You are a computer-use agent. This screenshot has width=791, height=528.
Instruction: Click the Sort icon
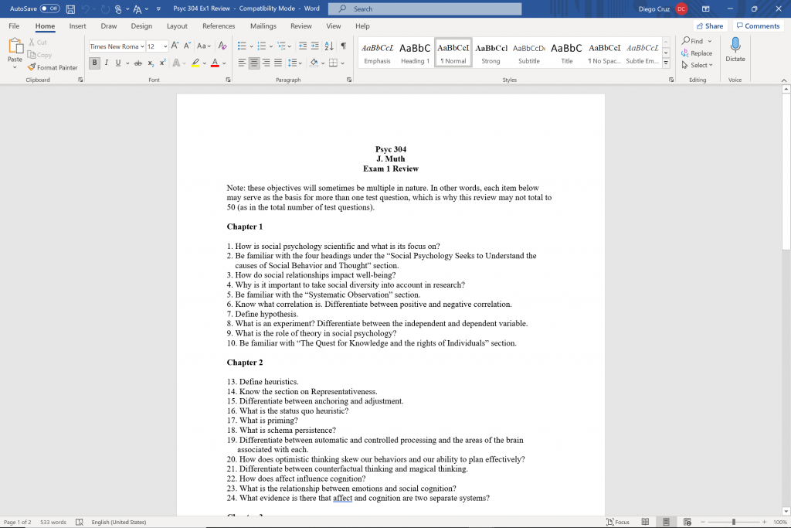pos(329,46)
